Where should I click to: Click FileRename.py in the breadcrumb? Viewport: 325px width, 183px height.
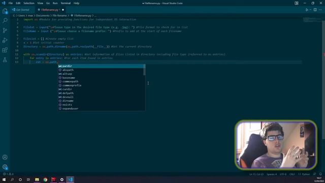point(82,16)
